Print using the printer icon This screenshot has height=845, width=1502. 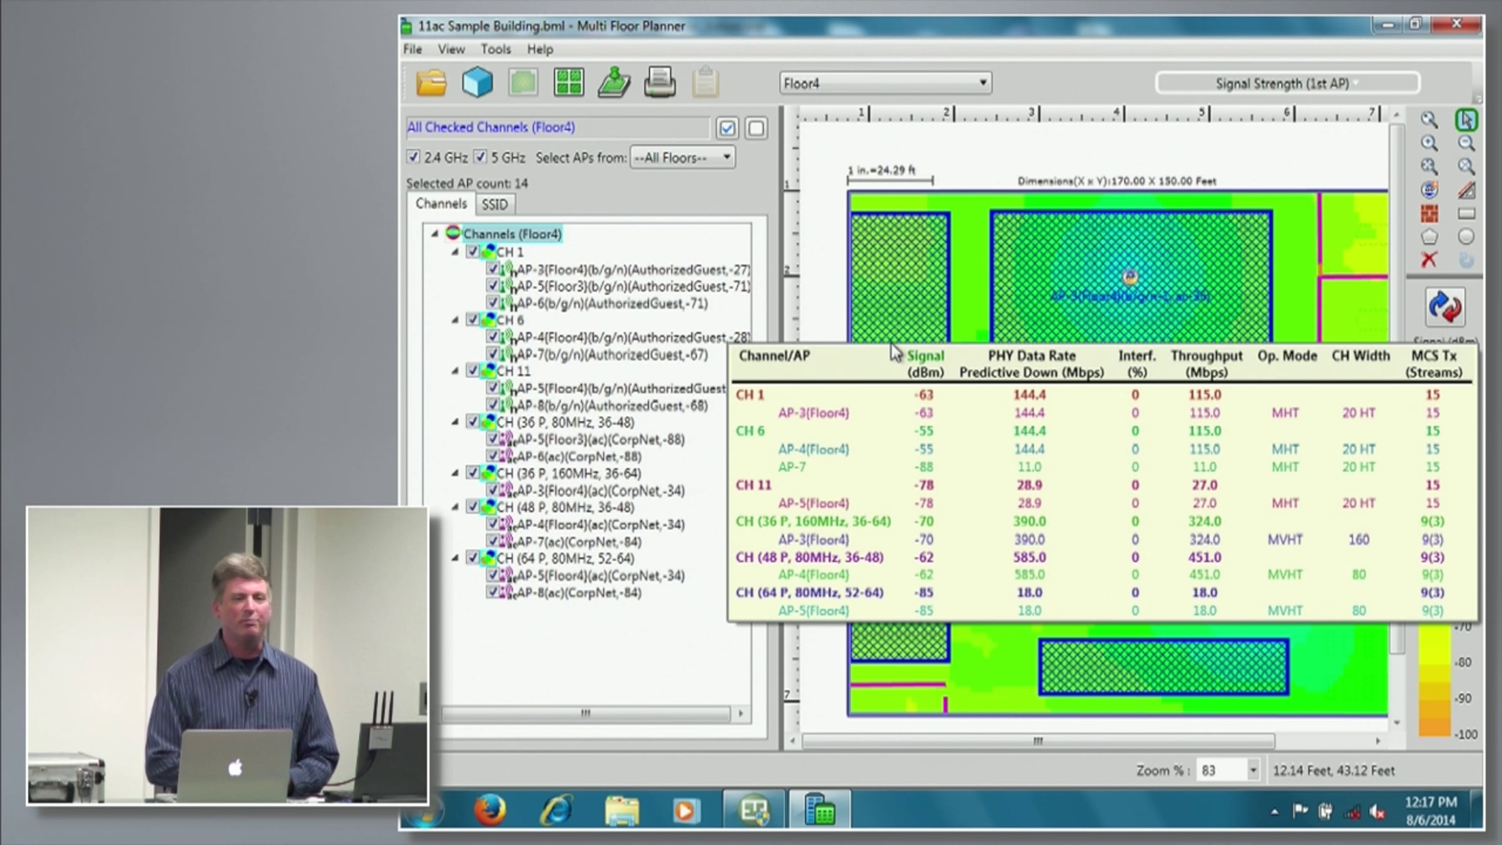(x=660, y=83)
